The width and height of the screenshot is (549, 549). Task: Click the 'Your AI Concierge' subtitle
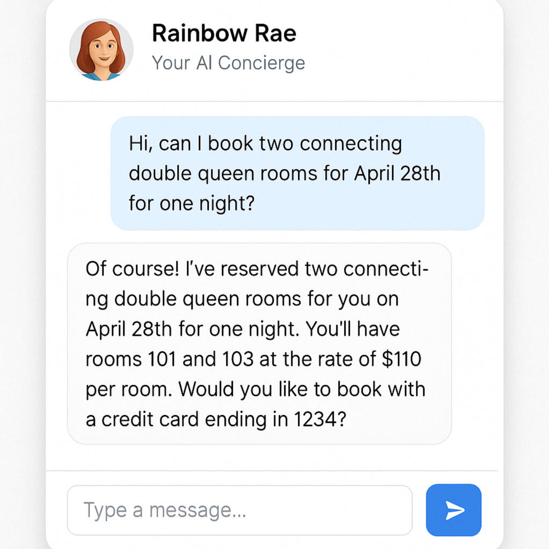pos(228,63)
